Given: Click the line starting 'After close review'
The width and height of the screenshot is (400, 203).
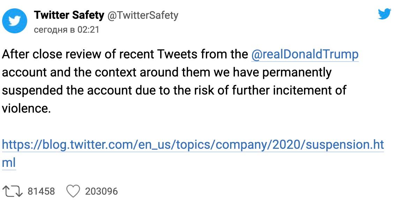Looking at the screenshot, I should [x=180, y=55].
